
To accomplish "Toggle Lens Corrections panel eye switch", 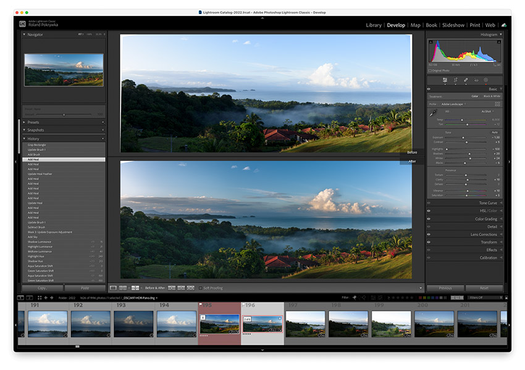I will (x=429, y=234).
